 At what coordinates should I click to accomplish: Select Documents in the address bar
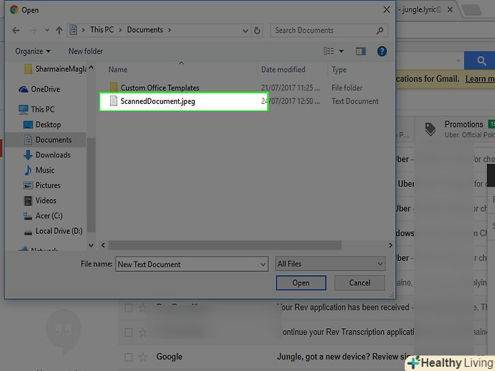point(145,30)
